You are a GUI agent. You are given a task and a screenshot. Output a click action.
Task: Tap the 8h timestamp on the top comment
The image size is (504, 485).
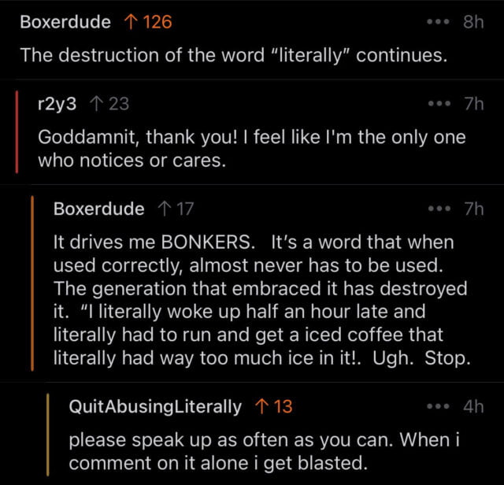tap(472, 22)
